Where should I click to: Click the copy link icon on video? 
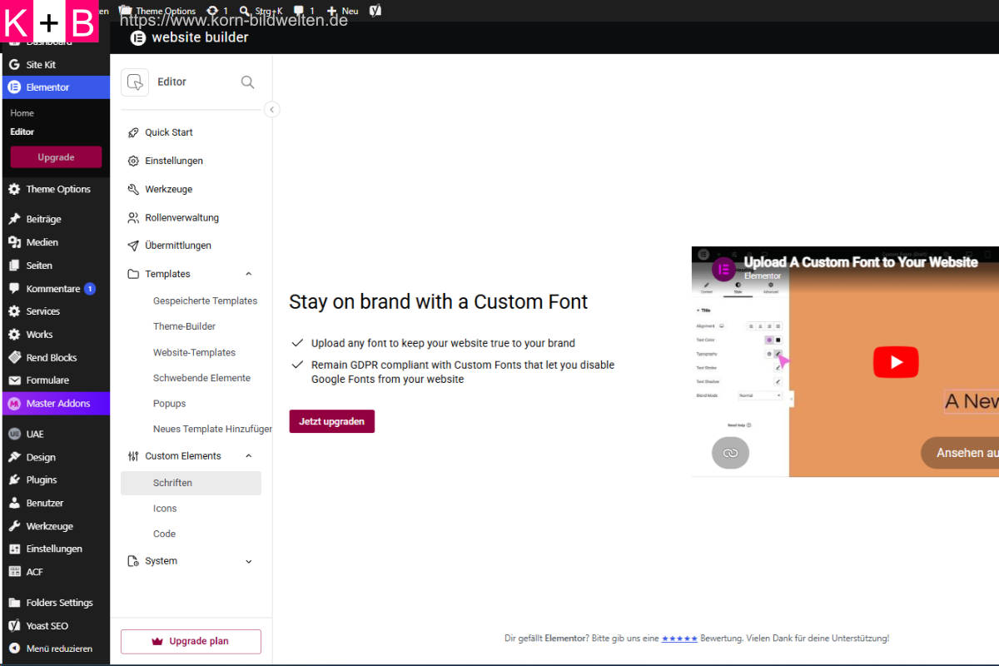[x=730, y=453]
